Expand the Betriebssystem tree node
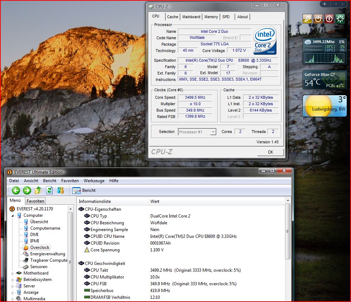The width and height of the screenshot is (351, 302). (x=12, y=280)
